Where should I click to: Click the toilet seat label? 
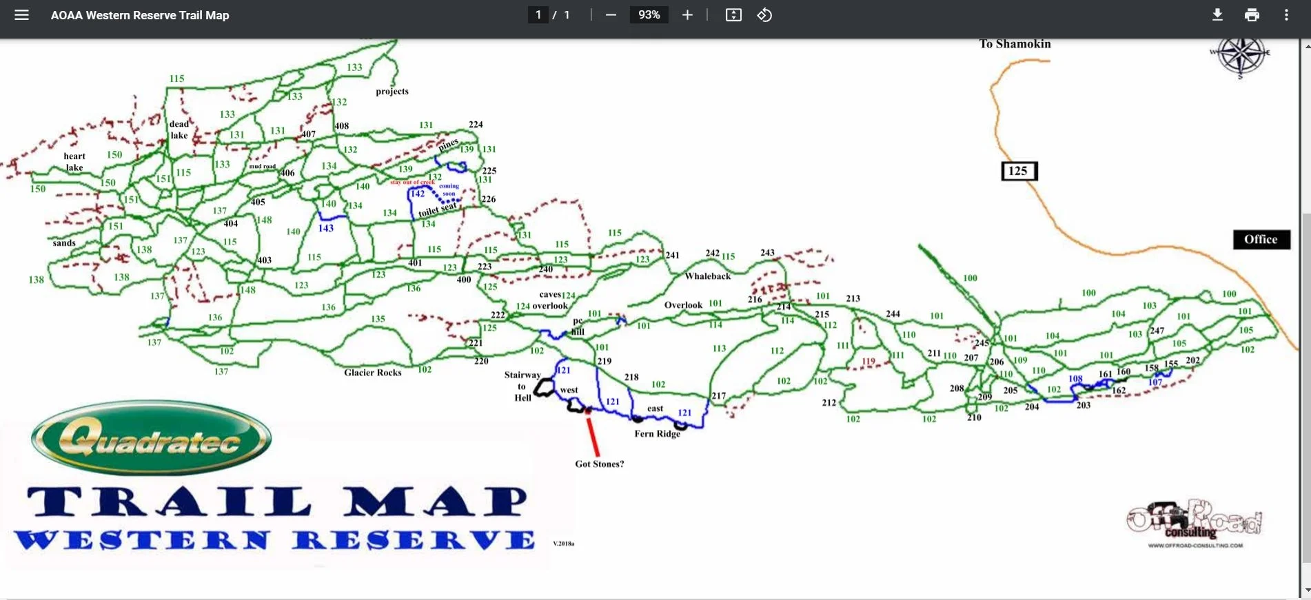438,209
